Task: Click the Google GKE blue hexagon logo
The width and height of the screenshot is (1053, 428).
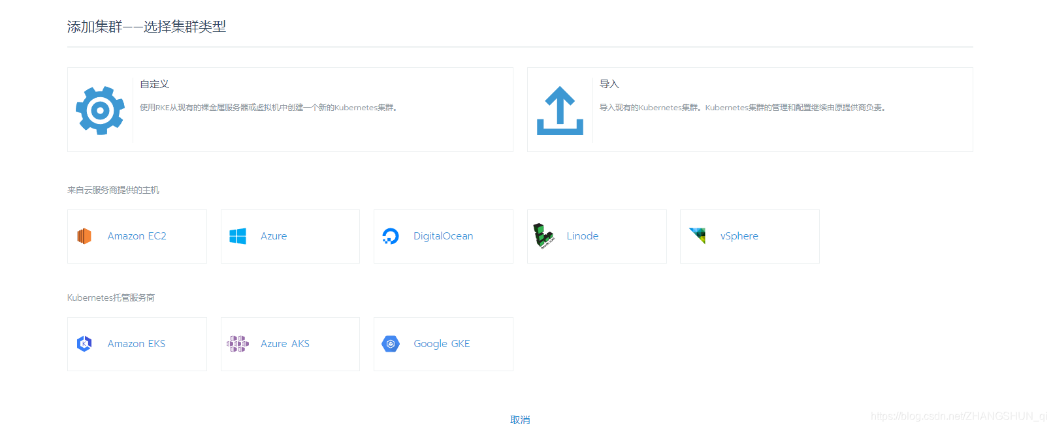Action: click(391, 344)
